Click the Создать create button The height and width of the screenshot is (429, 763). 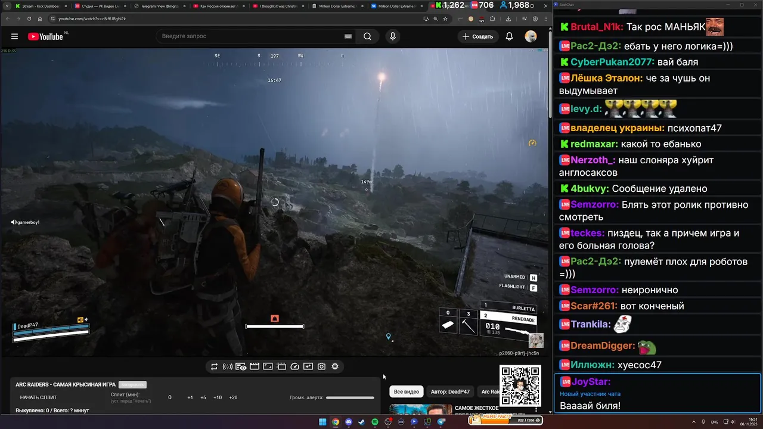[x=477, y=36]
